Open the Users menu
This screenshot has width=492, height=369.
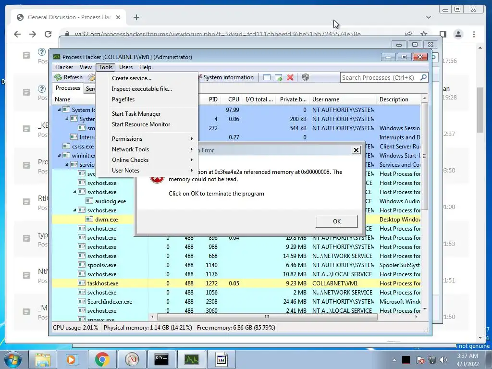[x=126, y=67]
